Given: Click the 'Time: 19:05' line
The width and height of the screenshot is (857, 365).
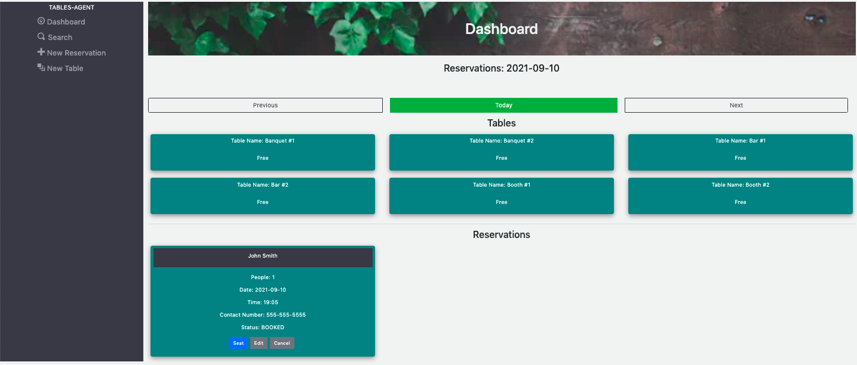Looking at the screenshot, I should point(263,302).
